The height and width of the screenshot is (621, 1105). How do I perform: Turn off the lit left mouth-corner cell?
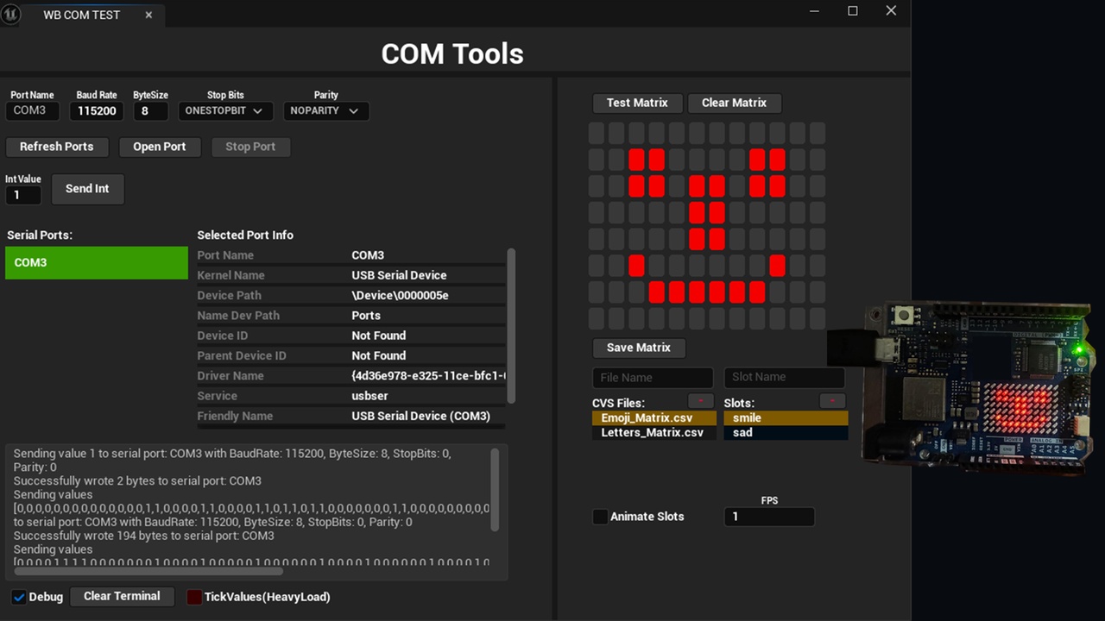tap(636, 266)
